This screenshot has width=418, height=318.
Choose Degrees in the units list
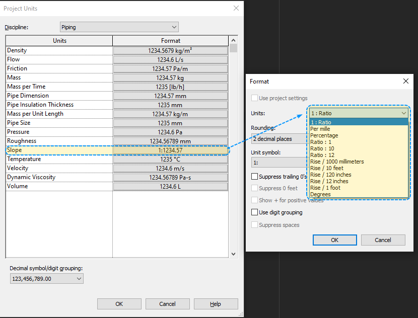pos(321,194)
